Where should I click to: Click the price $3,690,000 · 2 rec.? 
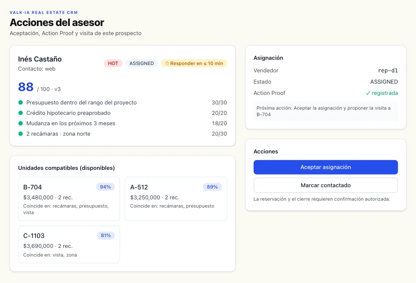tap(48, 246)
